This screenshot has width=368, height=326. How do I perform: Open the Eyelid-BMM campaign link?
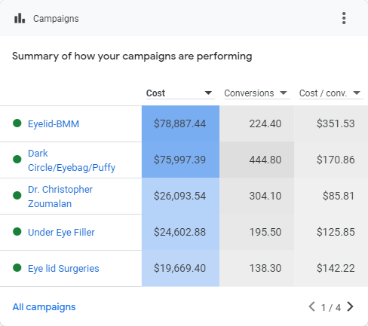54,124
